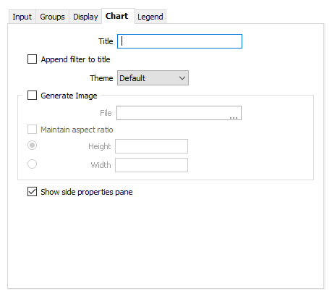Image resolution: width=332 pixels, height=299 pixels.
Task: Click into the Title text field
Action: coord(179,41)
